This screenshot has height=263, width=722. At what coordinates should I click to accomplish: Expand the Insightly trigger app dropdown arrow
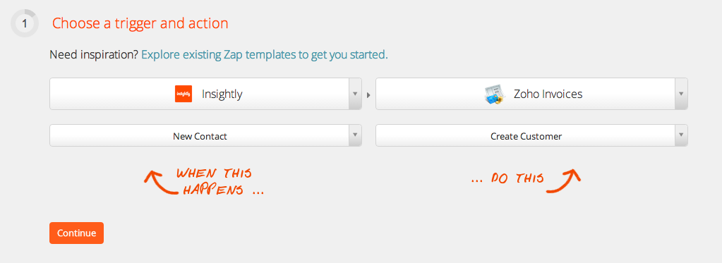(355, 94)
